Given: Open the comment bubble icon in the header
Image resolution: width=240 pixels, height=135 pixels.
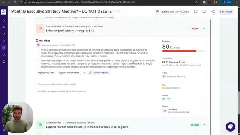Looking at the screenshot, I should (196, 12).
